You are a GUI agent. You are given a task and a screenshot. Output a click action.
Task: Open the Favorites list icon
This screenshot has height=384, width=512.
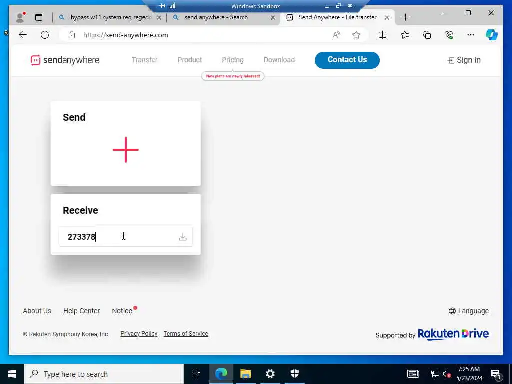[x=405, y=35]
